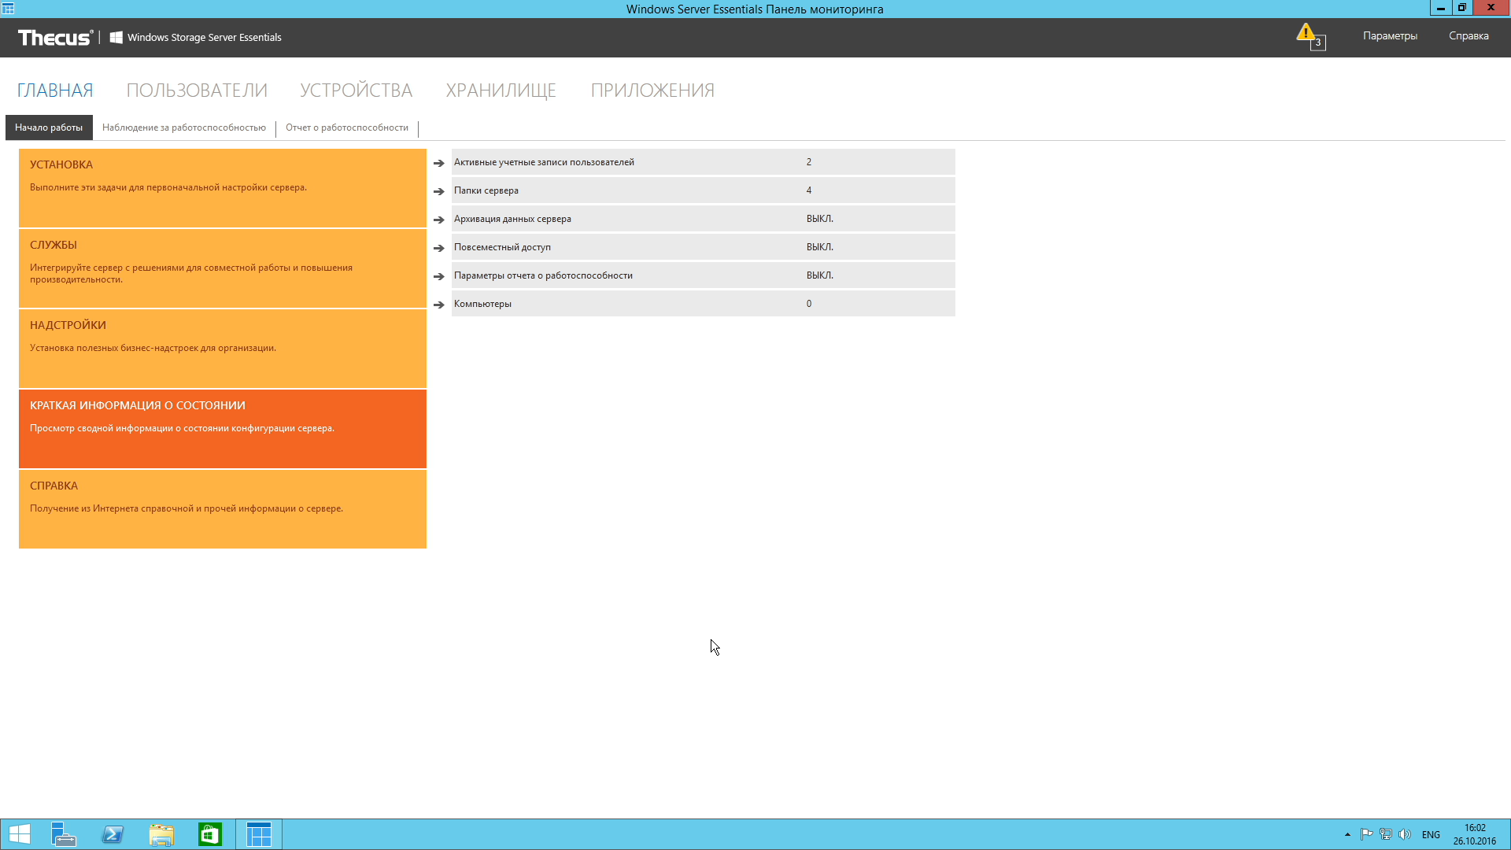
Task: Click arrow beside Активные учетные записи пользователей
Action: coord(439,163)
